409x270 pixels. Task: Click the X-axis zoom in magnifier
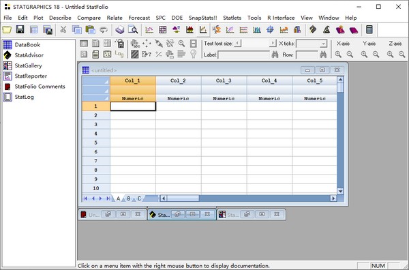[338, 55]
